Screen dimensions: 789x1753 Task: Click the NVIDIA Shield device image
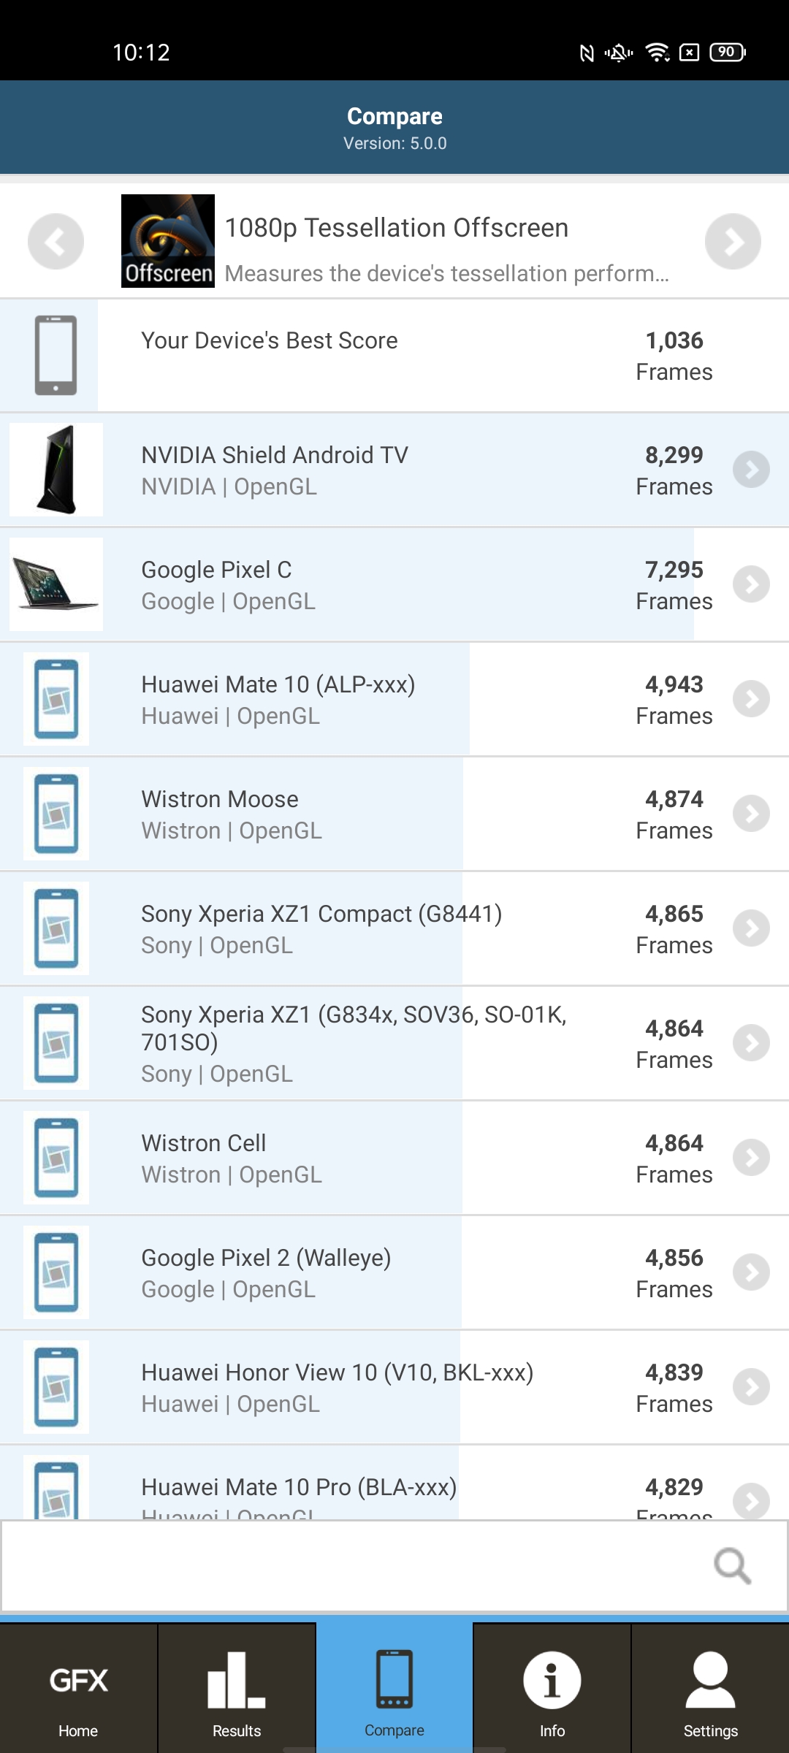pyautogui.click(x=56, y=470)
